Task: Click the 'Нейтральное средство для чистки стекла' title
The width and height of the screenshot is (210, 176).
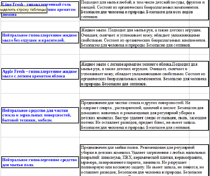Action: (x=40, y=115)
